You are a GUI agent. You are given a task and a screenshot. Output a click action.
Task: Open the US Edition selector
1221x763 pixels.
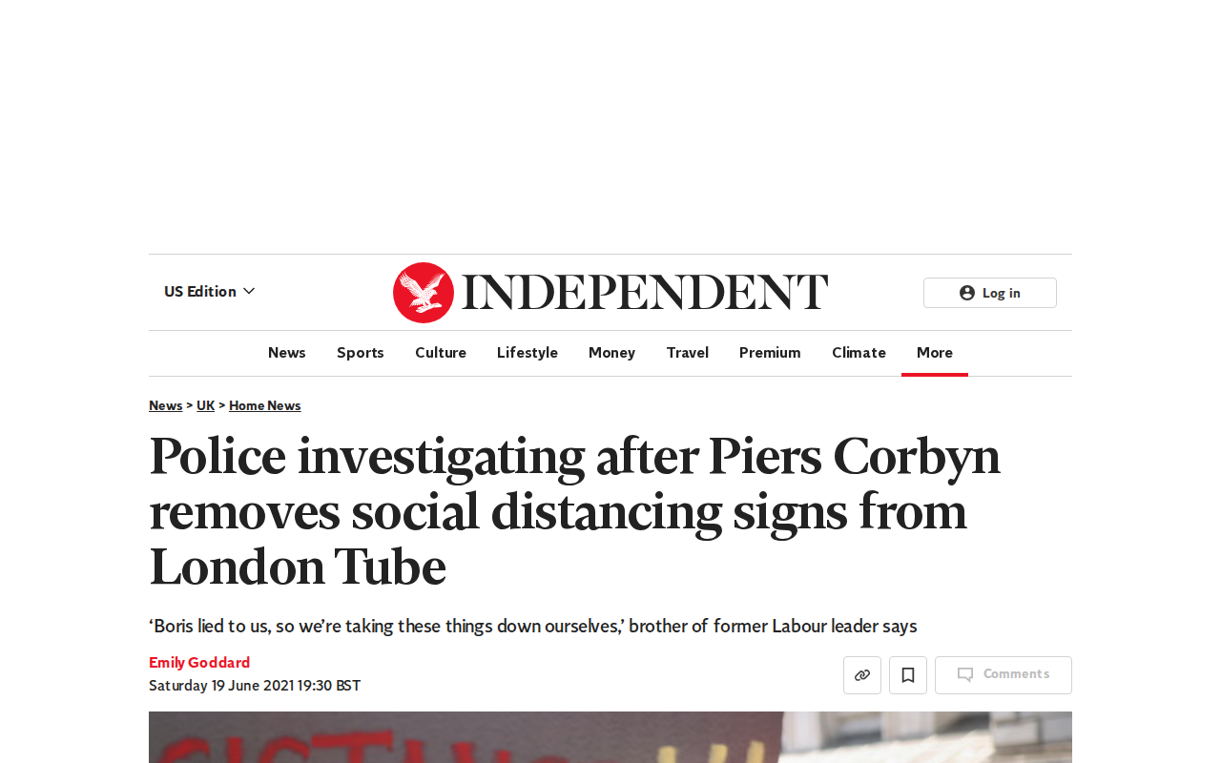[x=210, y=291]
